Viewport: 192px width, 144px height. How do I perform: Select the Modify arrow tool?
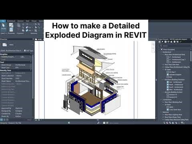click(4, 26)
